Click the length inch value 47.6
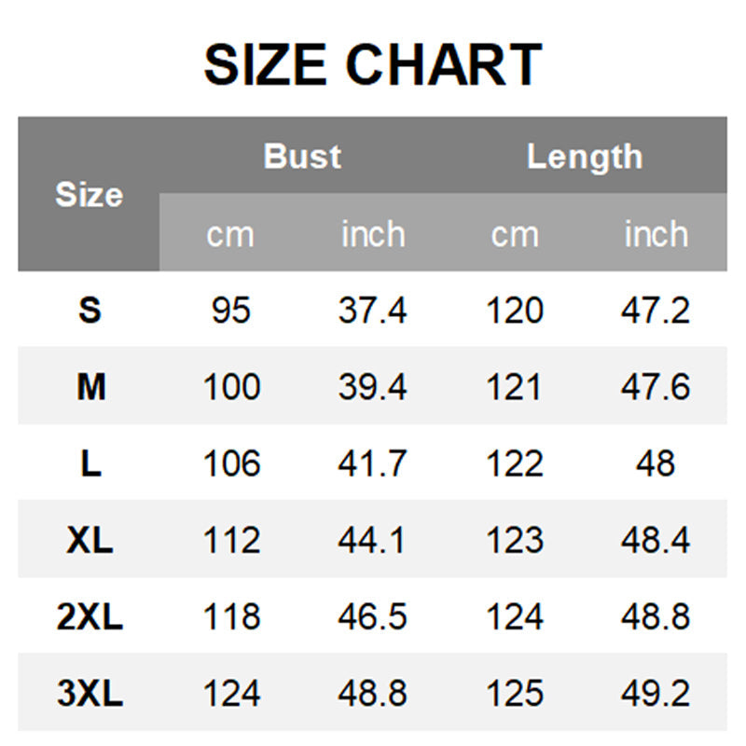The width and height of the screenshot is (746, 746). pyautogui.click(x=656, y=386)
